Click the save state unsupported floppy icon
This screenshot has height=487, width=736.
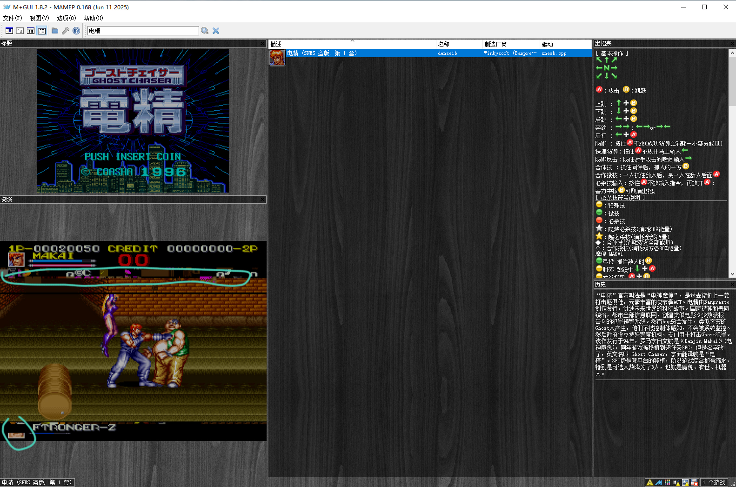(694, 482)
